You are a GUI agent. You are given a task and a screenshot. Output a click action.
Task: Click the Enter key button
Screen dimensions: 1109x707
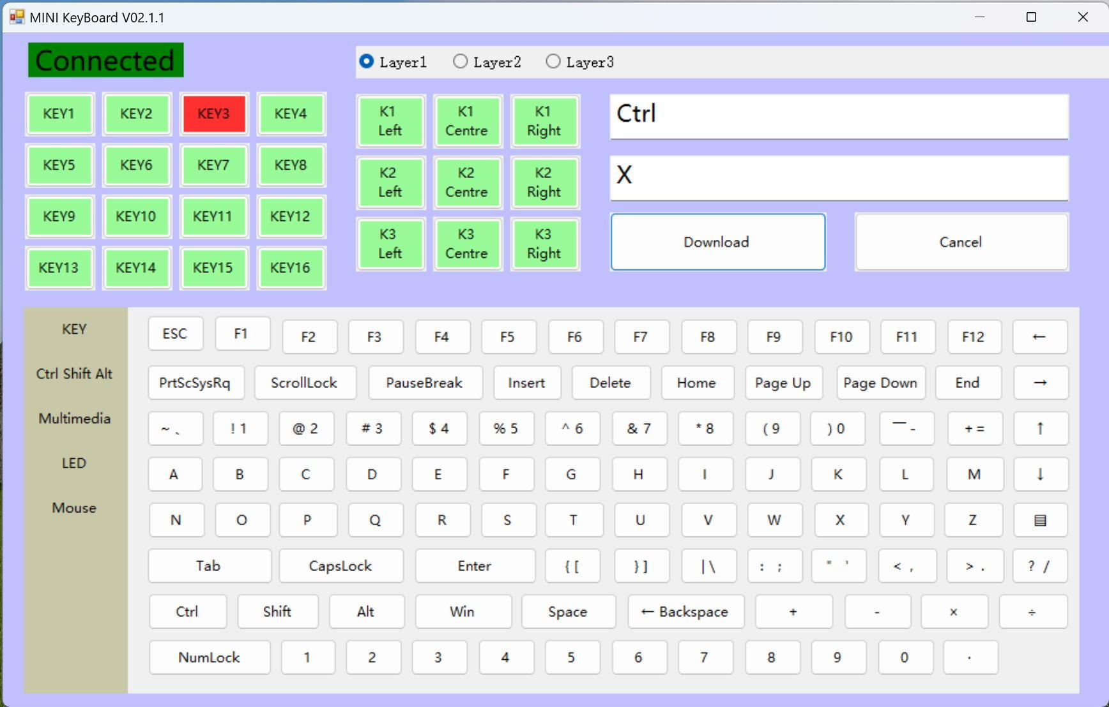(x=475, y=566)
